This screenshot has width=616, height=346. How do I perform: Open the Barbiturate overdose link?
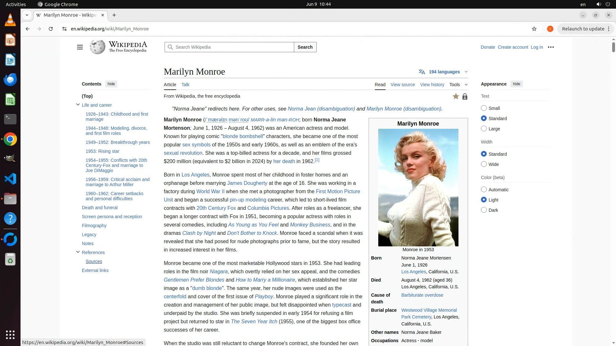(422, 295)
